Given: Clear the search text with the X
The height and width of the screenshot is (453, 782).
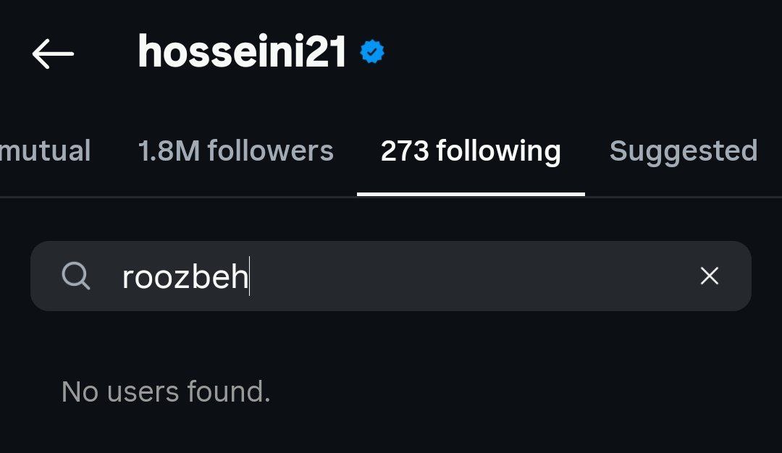Looking at the screenshot, I should click(709, 276).
